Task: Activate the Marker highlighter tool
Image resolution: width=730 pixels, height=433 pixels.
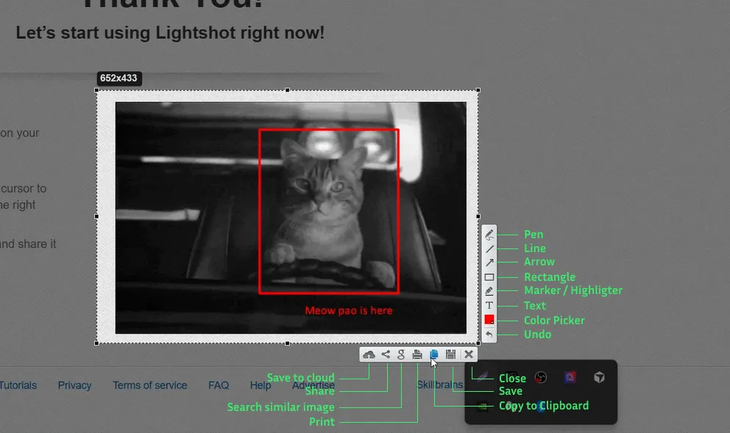Action: pos(489,291)
